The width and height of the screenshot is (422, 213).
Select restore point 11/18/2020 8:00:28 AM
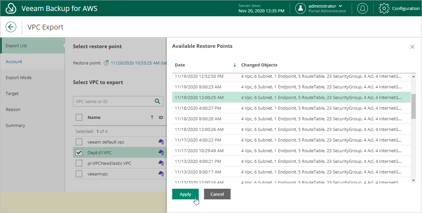(292, 119)
